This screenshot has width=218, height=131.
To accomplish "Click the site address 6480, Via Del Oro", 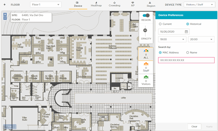I will pyautogui.click(x=32, y=15).
